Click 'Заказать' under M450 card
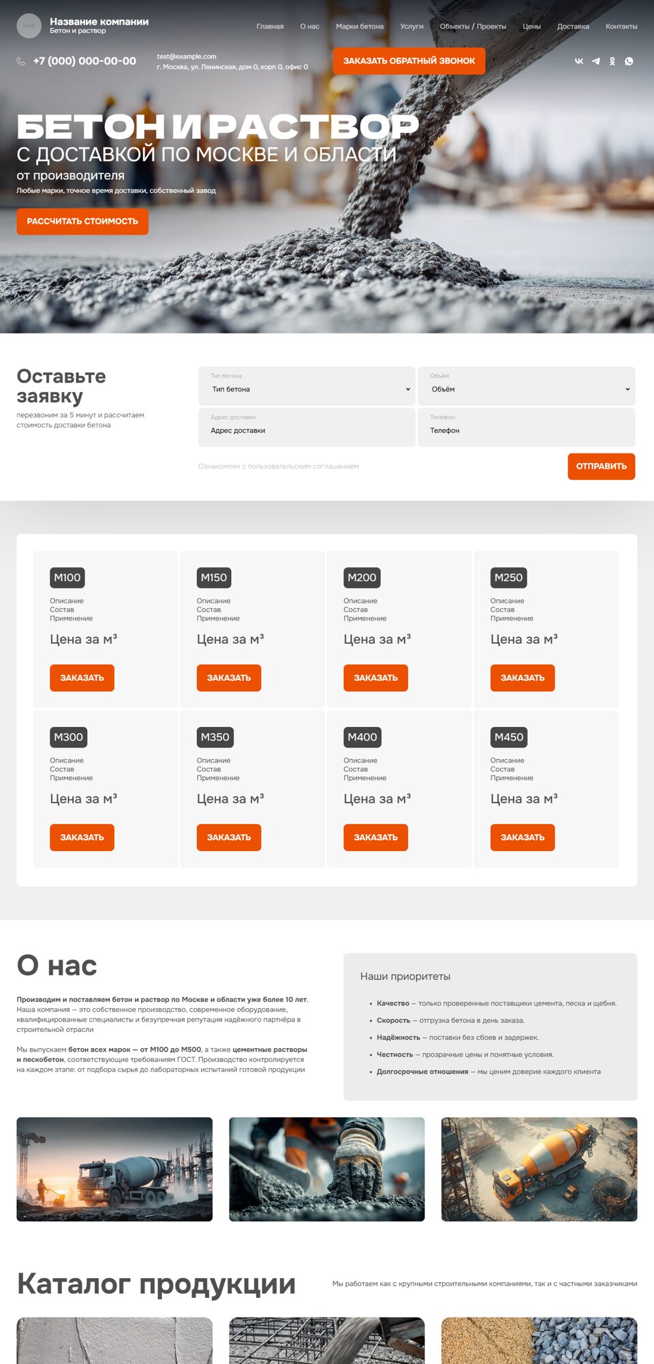654x1364 pixels. [x=522, y=837]
